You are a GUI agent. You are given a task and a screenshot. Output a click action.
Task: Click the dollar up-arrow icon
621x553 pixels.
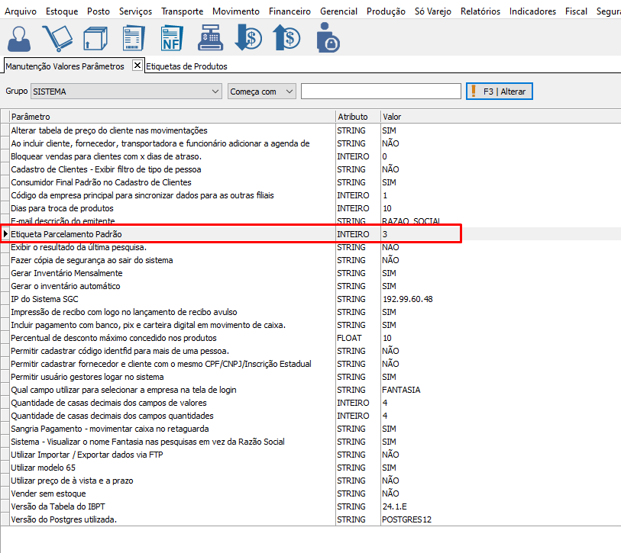tap(287, 38)
